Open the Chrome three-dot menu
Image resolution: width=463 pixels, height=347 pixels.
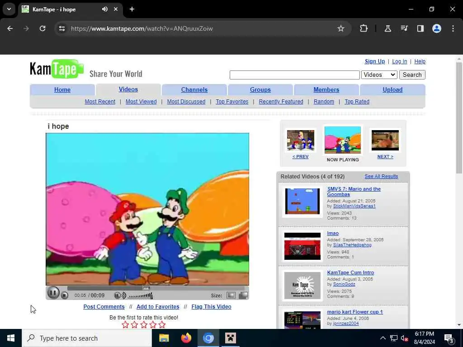pyautogui.click(x=453, y=28)
